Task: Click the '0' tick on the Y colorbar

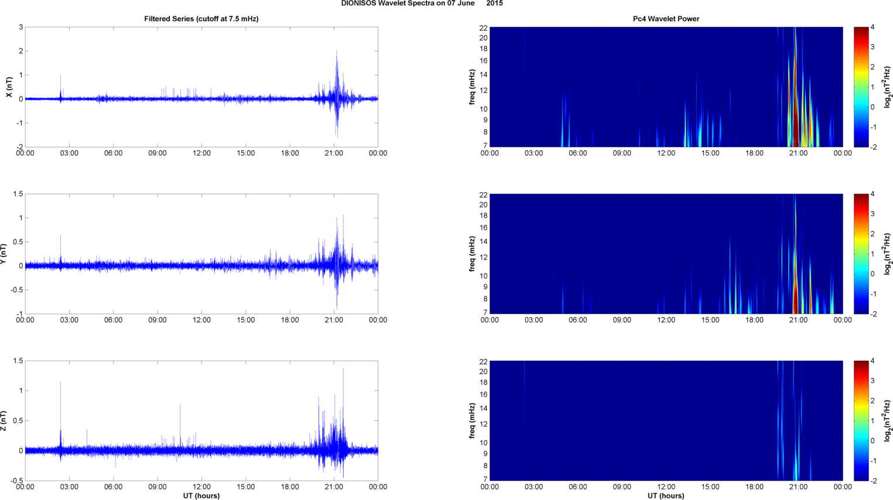Action: pos(873,274)
